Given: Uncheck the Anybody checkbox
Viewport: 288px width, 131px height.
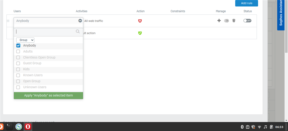Looking at the screenshot, I should 18,46.
